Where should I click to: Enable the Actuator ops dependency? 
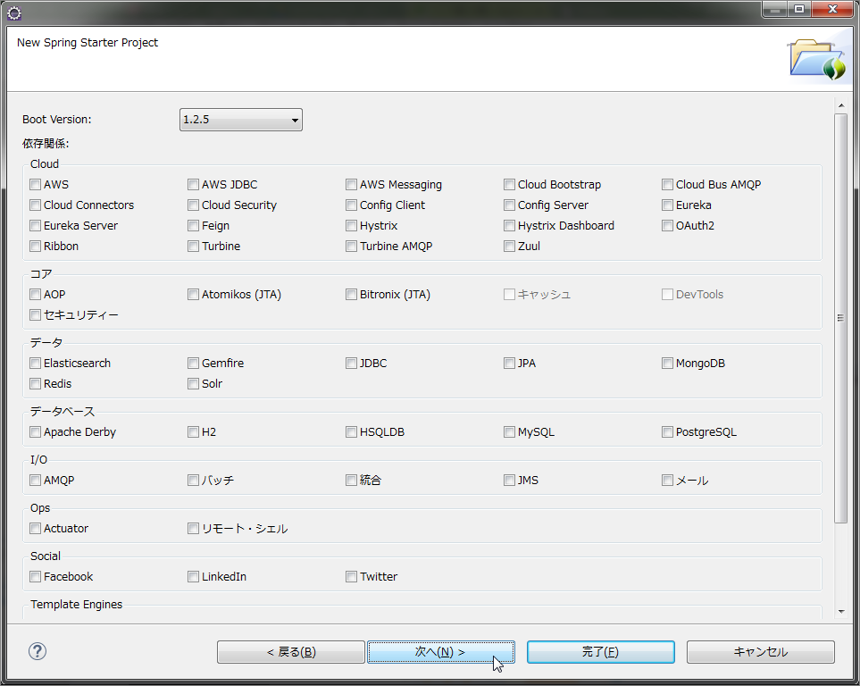click(35, 528)
